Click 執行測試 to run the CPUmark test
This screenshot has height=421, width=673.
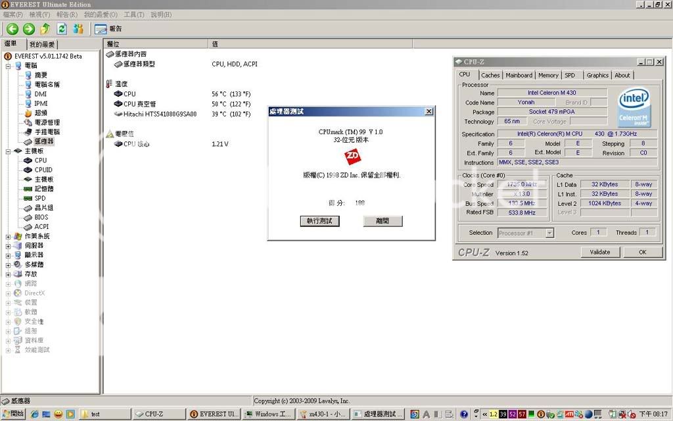pyautogui.click(x=319, y=221)
